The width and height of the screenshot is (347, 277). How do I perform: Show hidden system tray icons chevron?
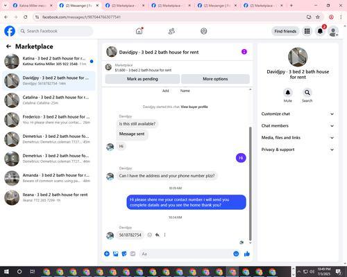tap(298, 271)
